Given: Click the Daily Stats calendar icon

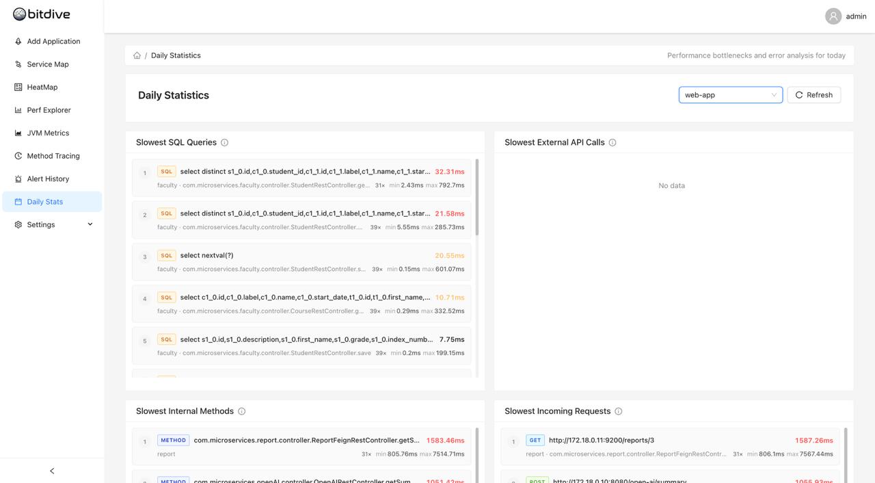Looking at the screenshot, I should coord(18,202).
